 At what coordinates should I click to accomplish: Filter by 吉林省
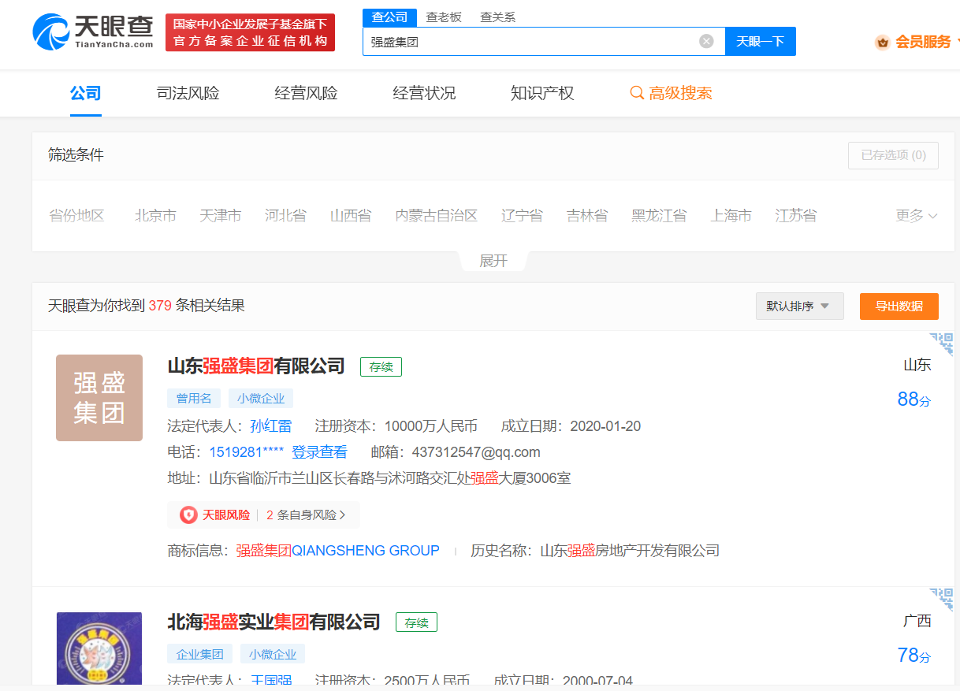(587, 215)
